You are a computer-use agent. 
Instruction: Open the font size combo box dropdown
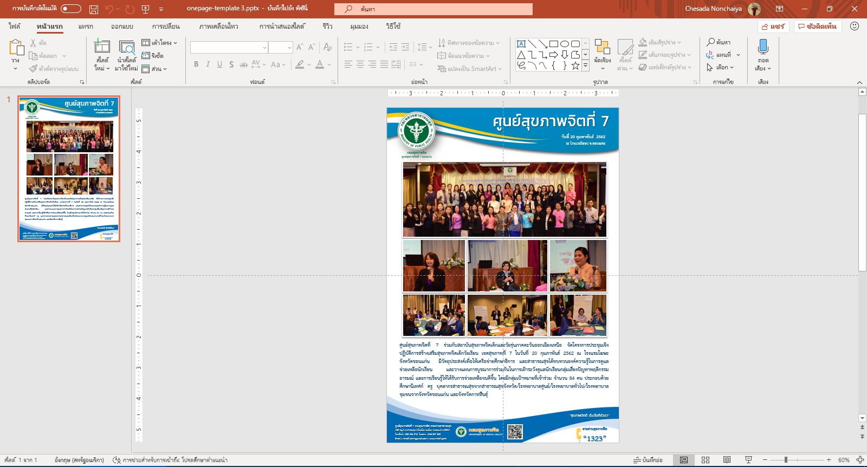289,48
